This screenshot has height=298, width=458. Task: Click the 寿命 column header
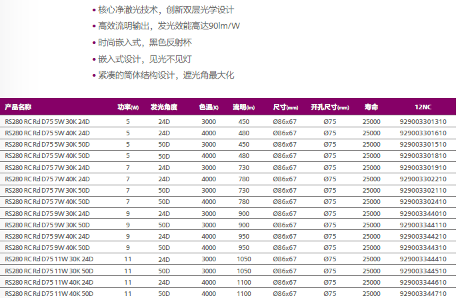tap(371, 107)
